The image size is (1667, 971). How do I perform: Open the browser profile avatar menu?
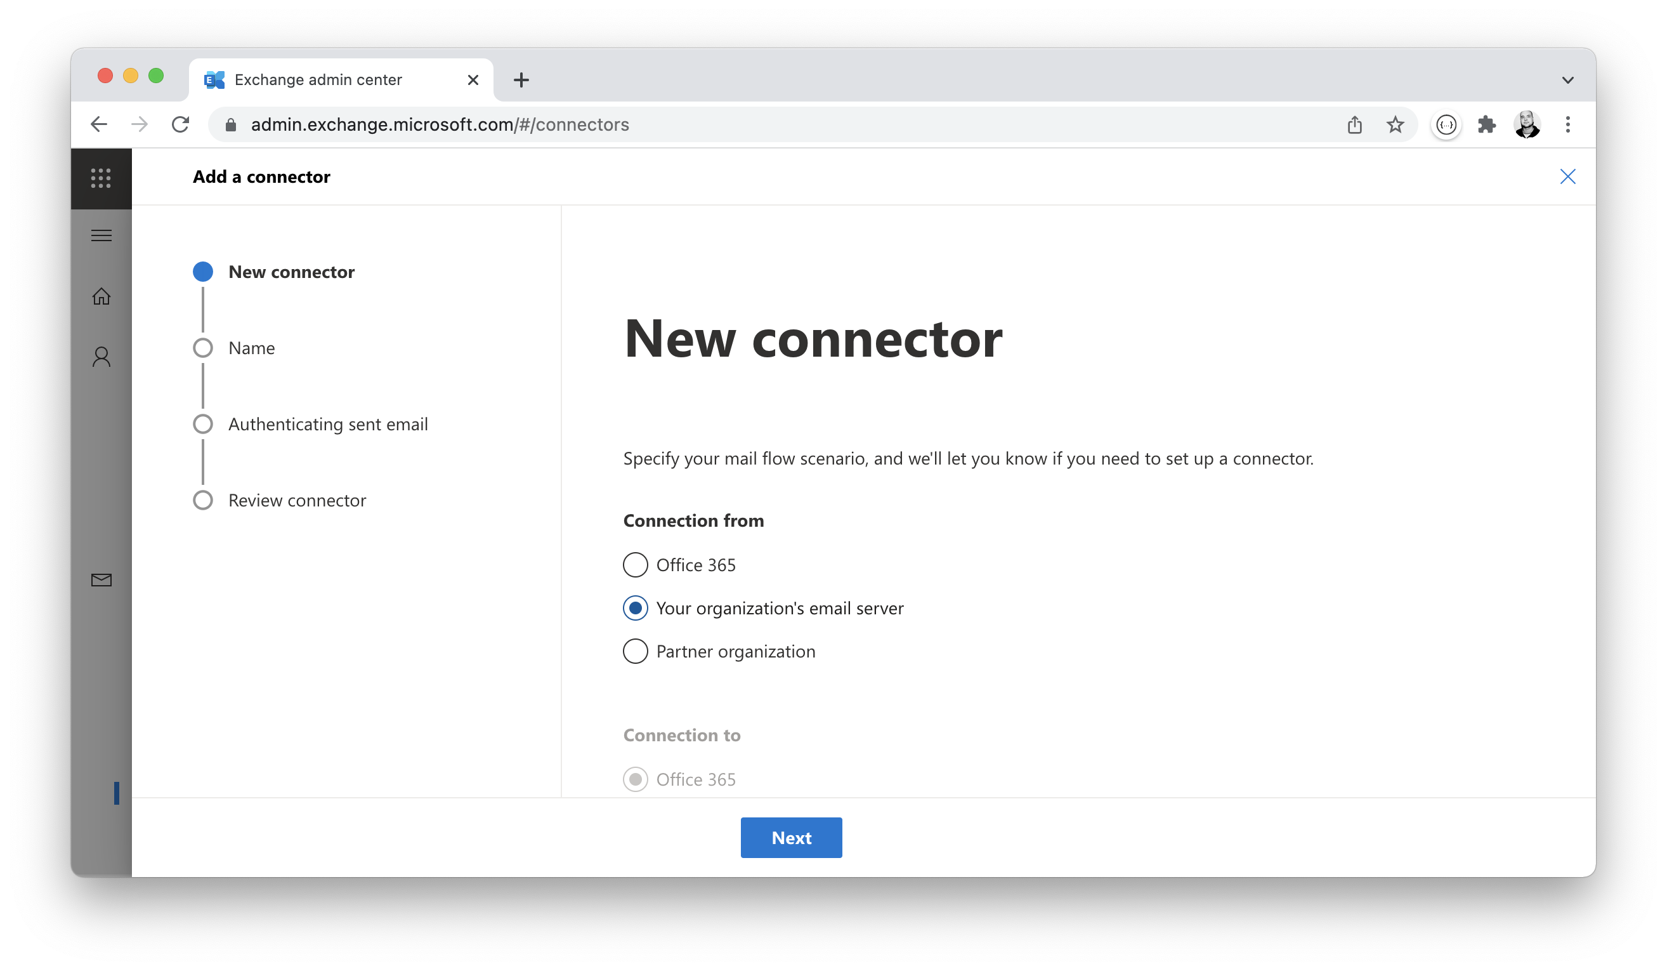tap(1527, 124)
